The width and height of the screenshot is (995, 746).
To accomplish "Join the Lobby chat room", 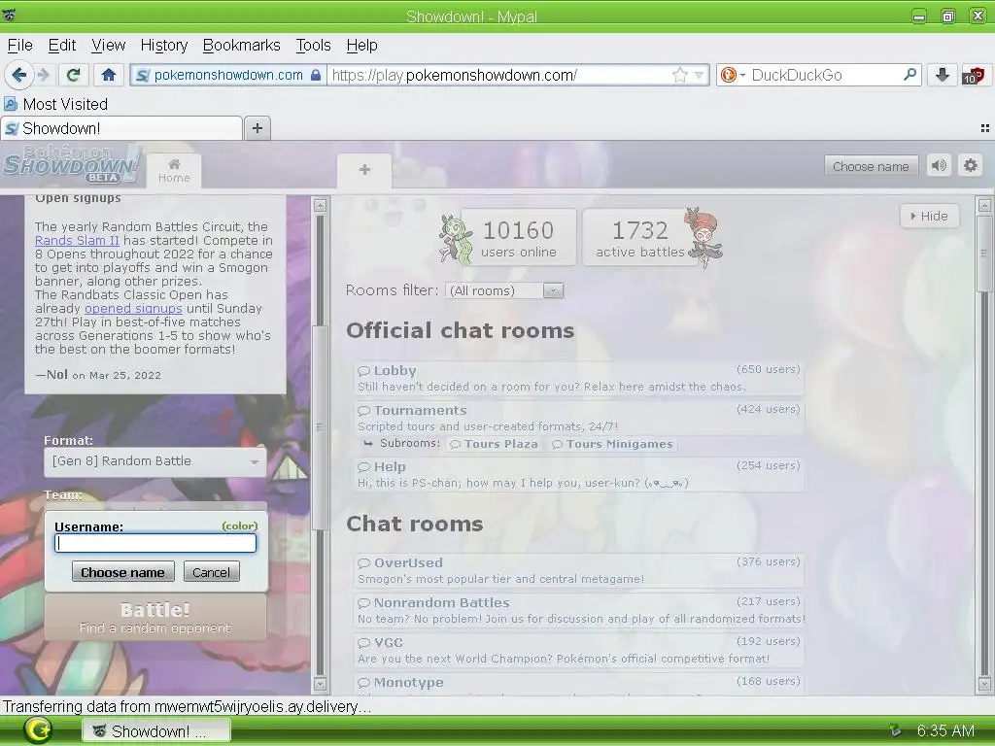I will 578,378.
